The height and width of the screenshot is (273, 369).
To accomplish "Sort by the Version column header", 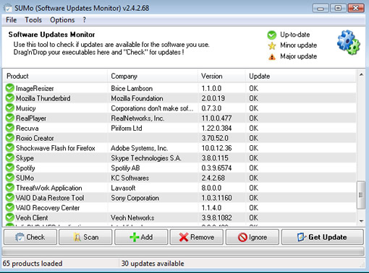I will (x=221, y=76).
